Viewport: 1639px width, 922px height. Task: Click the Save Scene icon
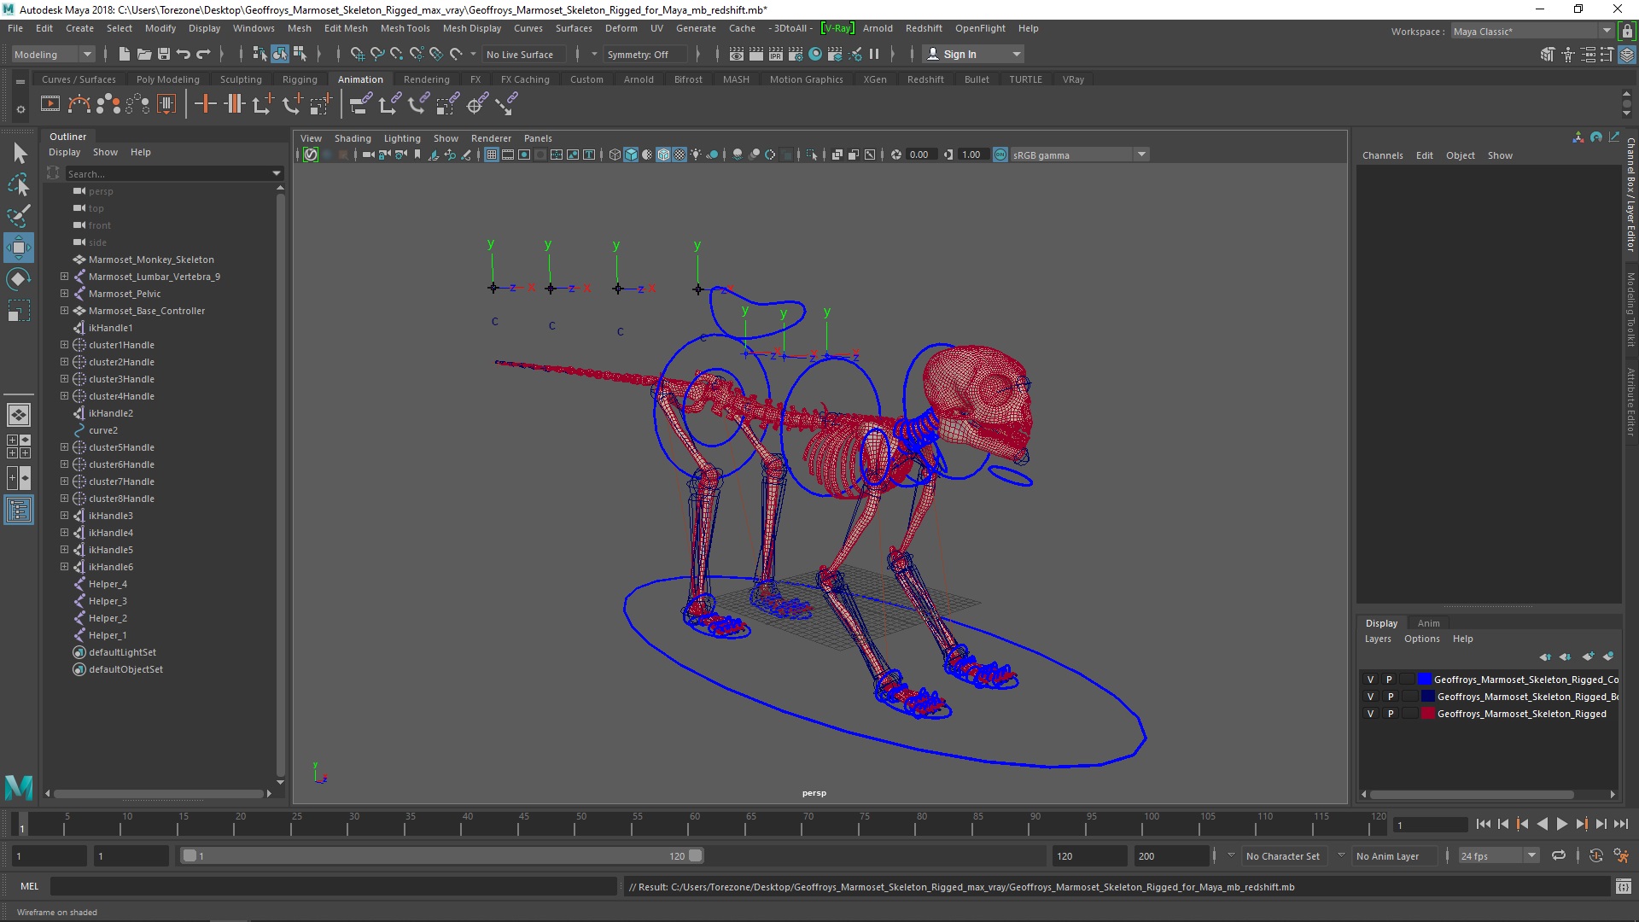(x=164, y=54)
